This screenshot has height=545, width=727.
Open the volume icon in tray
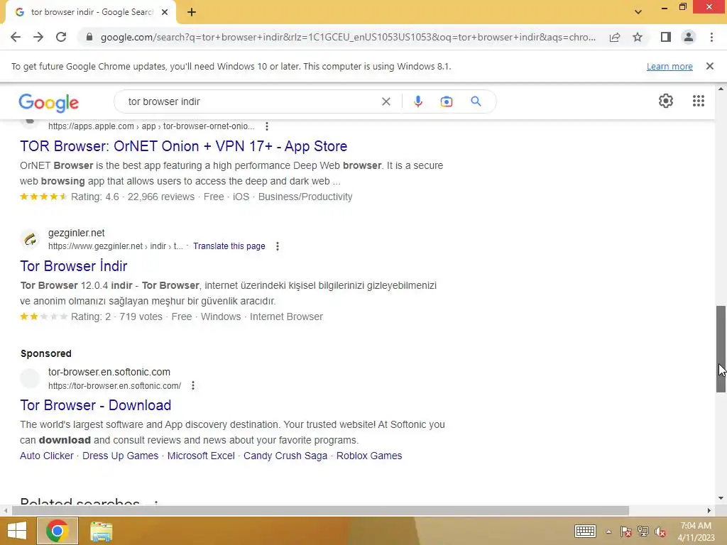click(x=660, y=532)
